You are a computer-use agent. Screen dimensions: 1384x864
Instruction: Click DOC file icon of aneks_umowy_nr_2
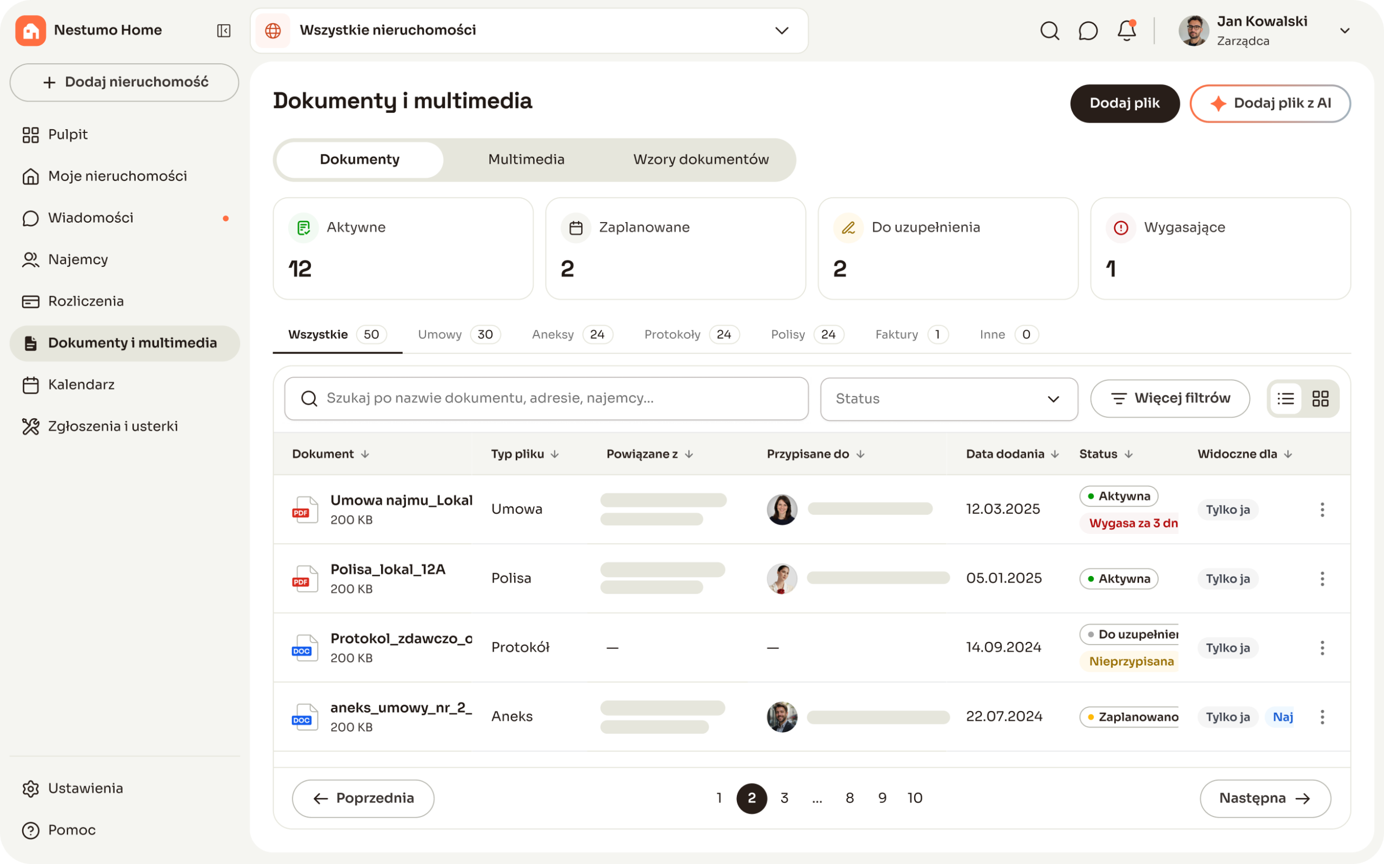pos(305,717)
